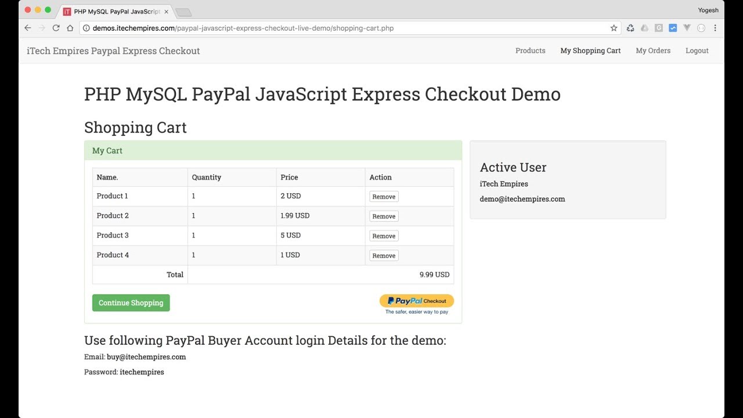Click the '9.99 USD' total value
Screen dimensions: 743x418
click(x=434, y=275)
